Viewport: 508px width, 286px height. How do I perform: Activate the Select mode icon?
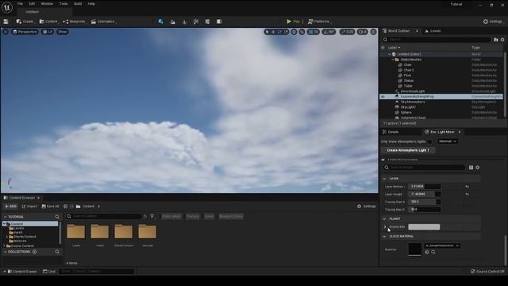click(x=160, y=21)
